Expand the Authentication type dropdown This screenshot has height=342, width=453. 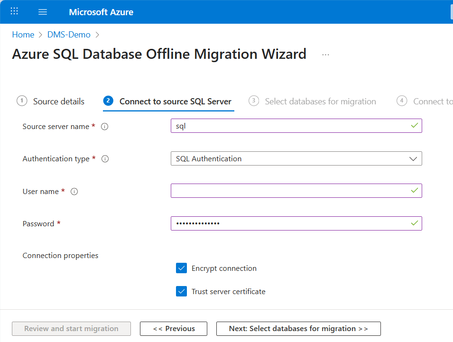[x=296, y=159]
